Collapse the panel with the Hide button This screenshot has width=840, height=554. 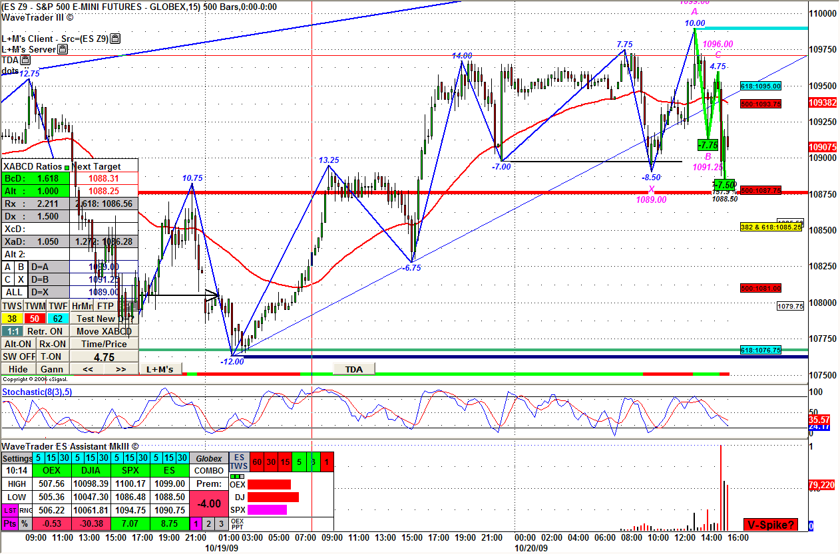[x=18, y=369]
